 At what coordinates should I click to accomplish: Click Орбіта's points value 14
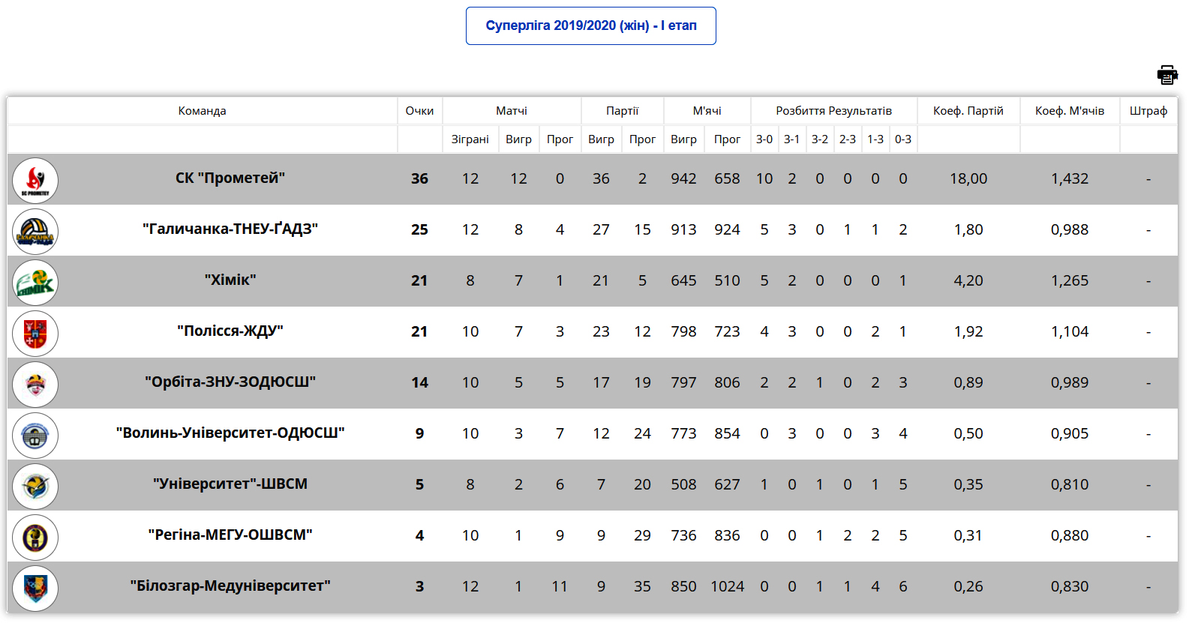[419, 383]
